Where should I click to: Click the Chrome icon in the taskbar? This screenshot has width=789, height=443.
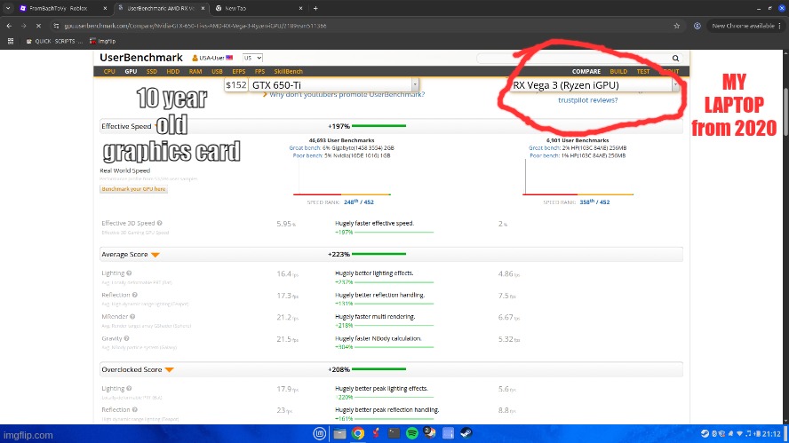tap(358, 433)
